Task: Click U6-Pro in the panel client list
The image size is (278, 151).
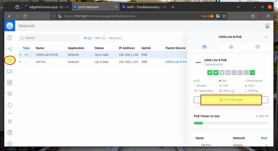Action: [x=206, y=145]
